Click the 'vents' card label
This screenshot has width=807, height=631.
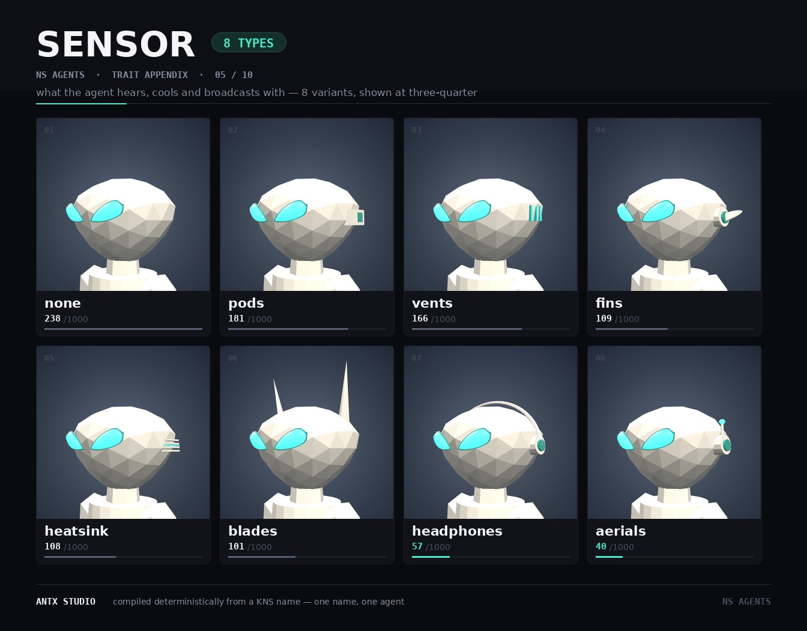tap(432, 304)
